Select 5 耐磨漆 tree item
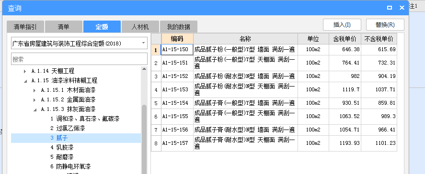This screenshot has width=425, height=174. [x=62, y=157]
